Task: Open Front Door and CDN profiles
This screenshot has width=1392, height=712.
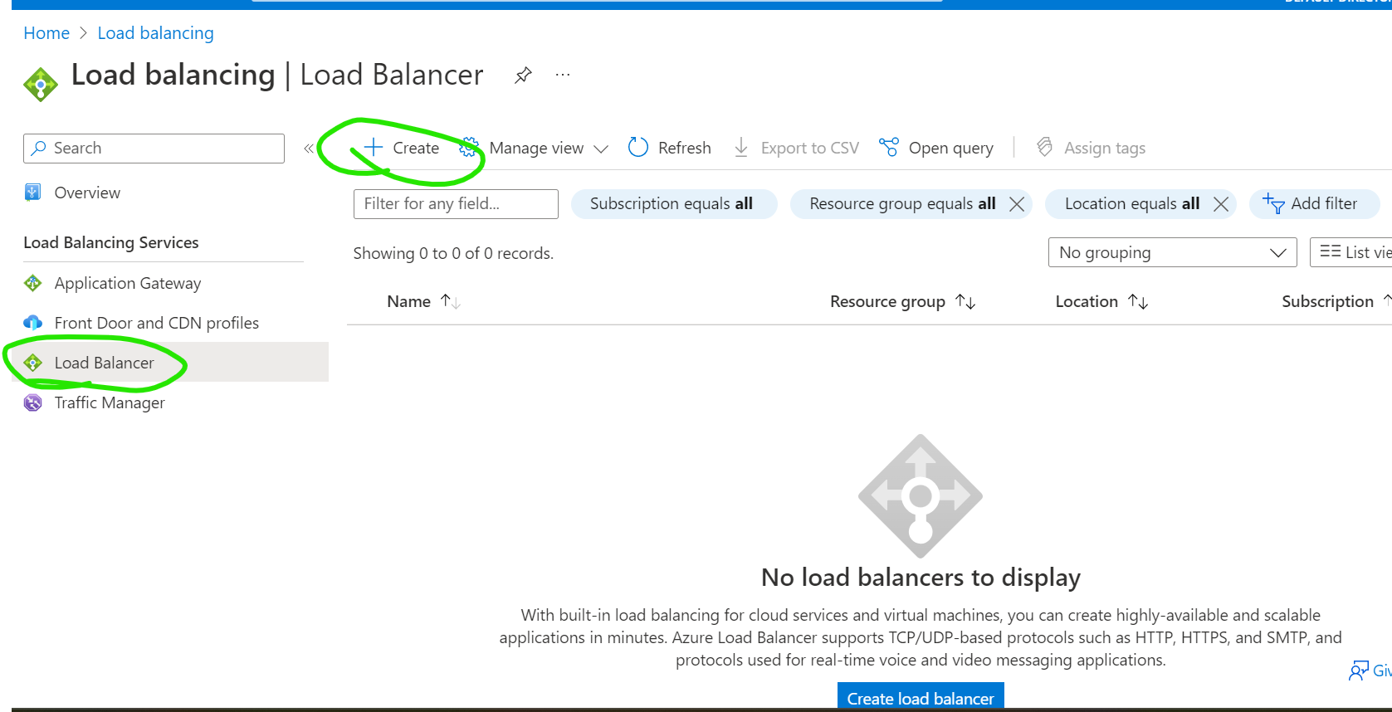Action: pos(157,323)
